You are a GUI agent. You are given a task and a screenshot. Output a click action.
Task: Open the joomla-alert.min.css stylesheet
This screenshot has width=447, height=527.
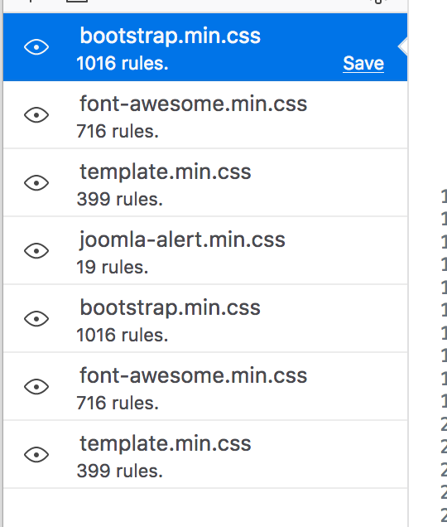click(x=182, y=240)
